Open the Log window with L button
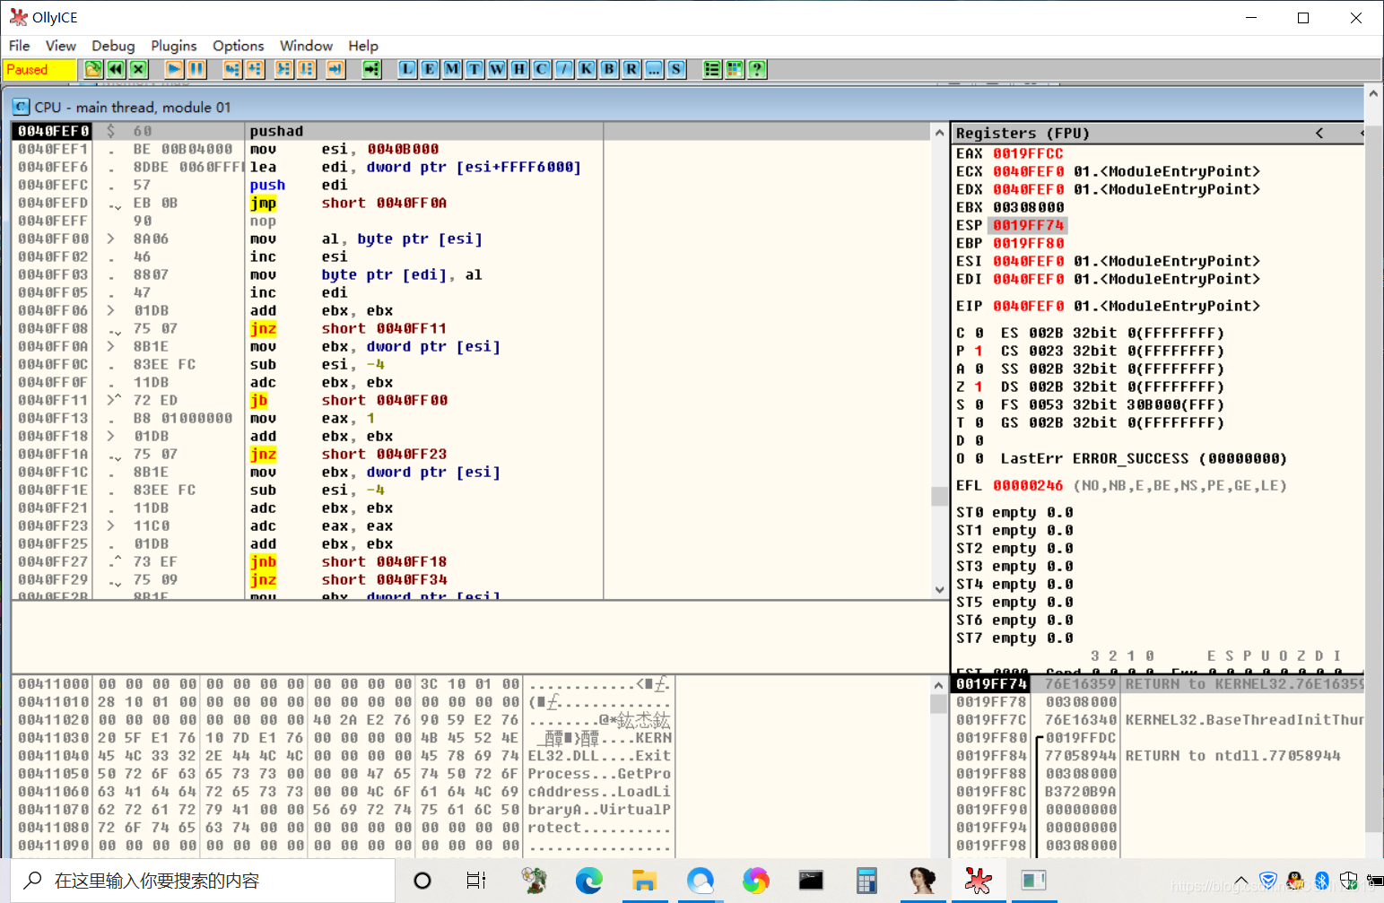The width and height of the screenshot is (1384, 903). click(407, 69)
